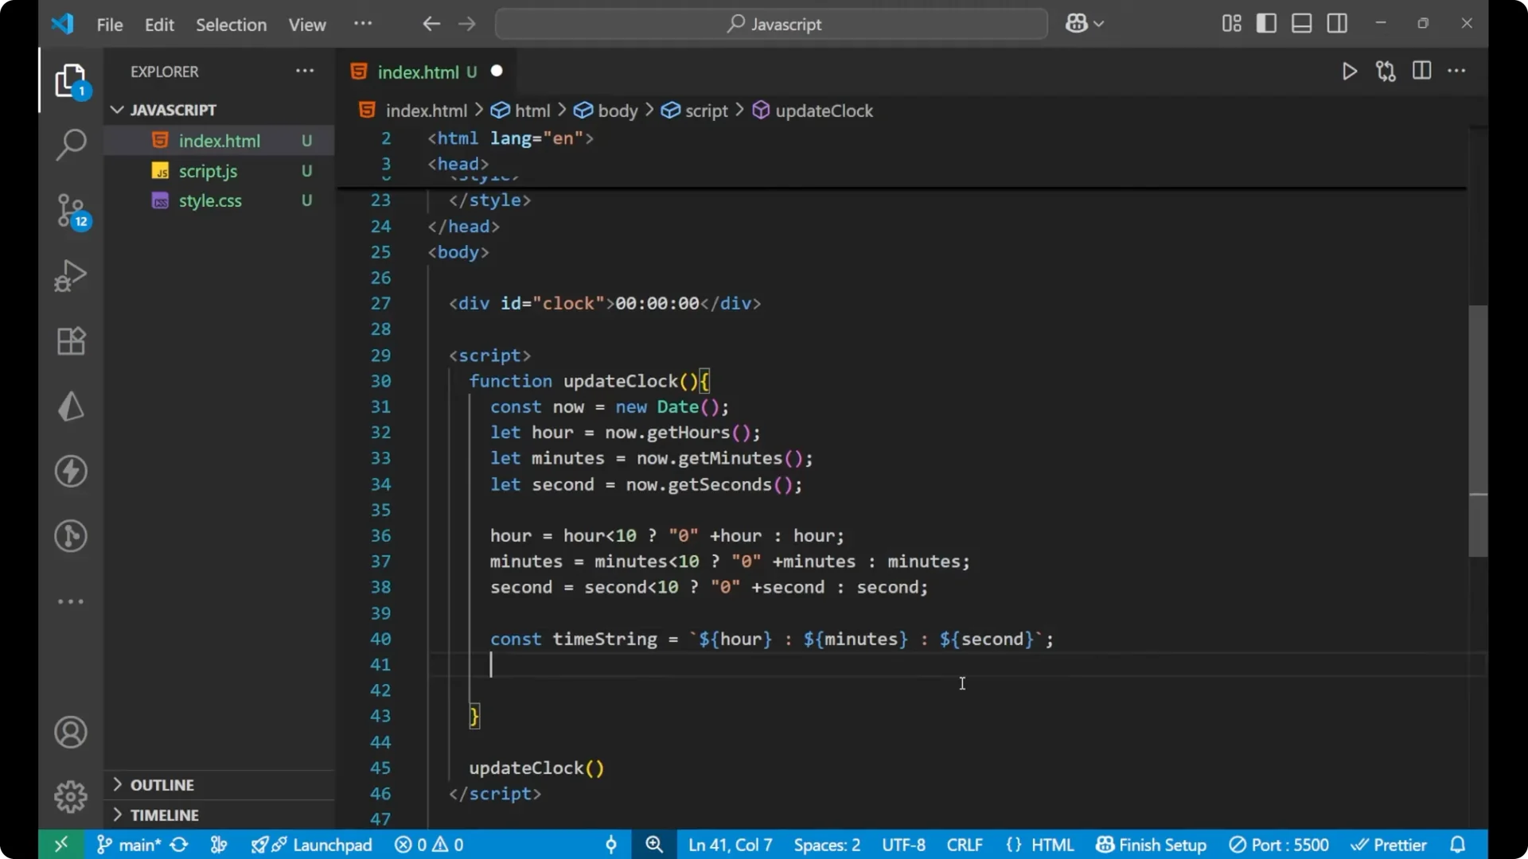
Task: Open the Manage settings gear
Action: click(x=71, y=796)
